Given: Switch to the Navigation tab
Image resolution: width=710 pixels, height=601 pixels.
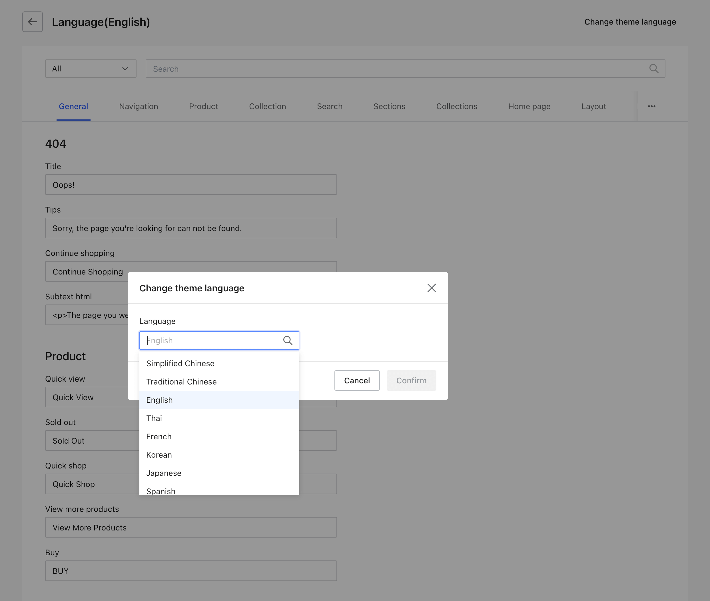Looking at the screenshot, I should click(138, 106).
